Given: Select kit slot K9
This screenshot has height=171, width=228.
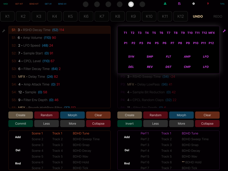Looking at the screenshot, I should click(133, 16).
